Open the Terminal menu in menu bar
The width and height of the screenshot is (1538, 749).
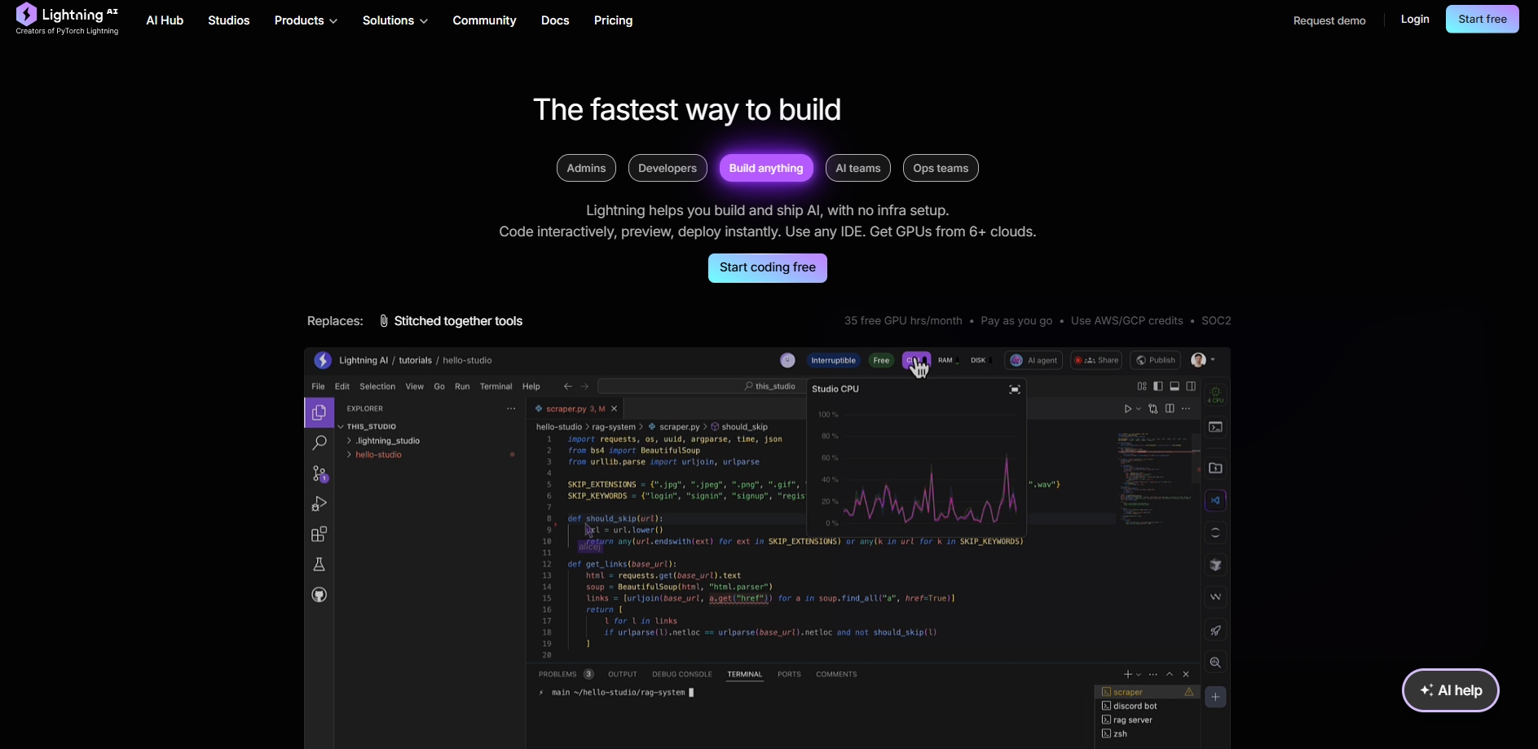click(x=496, y=386)
